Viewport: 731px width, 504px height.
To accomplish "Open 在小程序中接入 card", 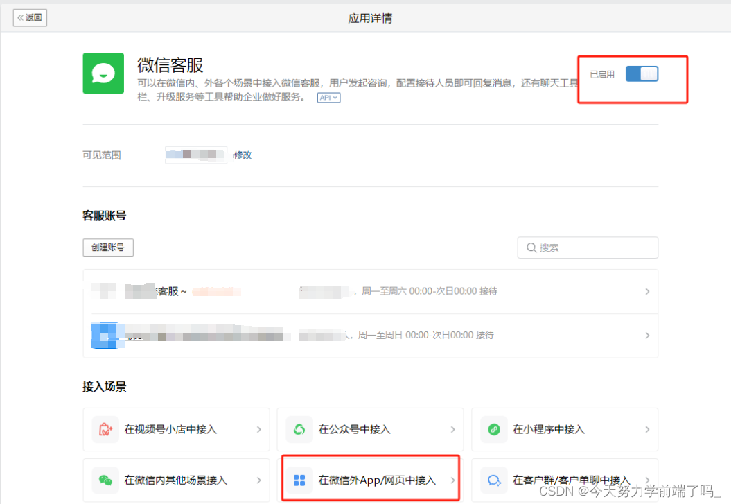I will pos(565,429).
